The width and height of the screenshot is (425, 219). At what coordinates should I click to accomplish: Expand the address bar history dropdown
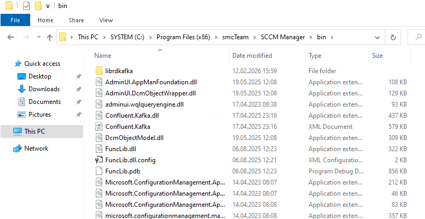[x=377, y=37]
